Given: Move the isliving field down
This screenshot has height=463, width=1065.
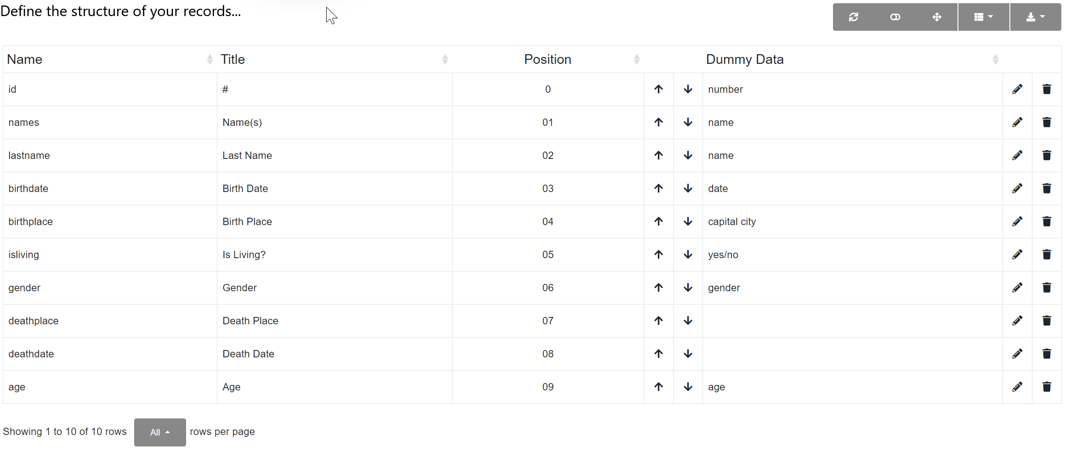Looking at the screenshot, I should point(688,254).
